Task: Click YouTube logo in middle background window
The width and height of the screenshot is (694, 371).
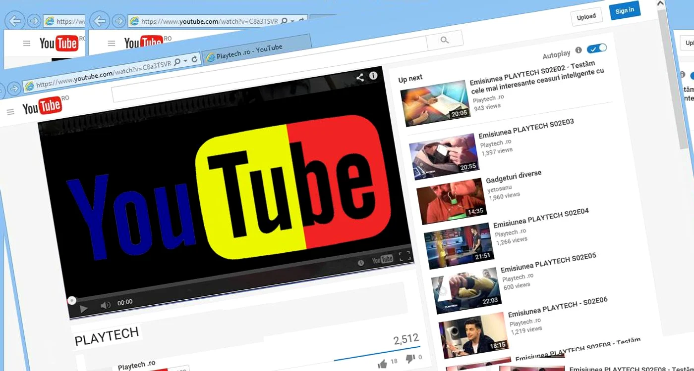Action: (x=144, y=43)
